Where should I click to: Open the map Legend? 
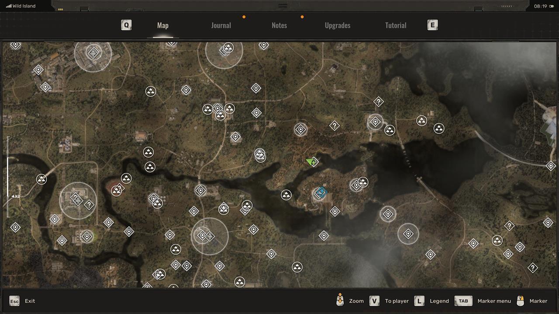[439, 301]
